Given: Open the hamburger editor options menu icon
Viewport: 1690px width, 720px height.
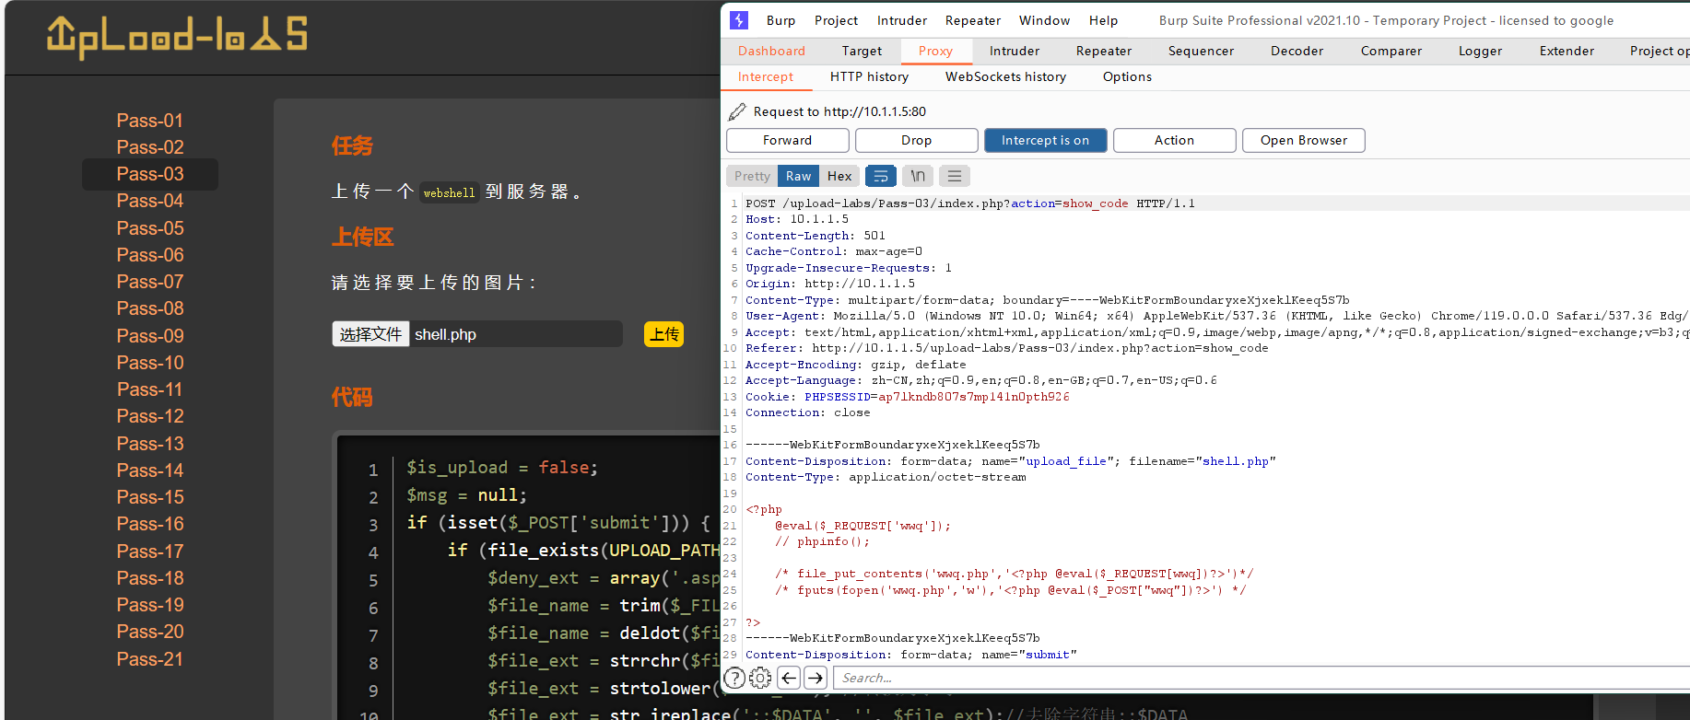Looking at the screenshot, I should 955,176.
